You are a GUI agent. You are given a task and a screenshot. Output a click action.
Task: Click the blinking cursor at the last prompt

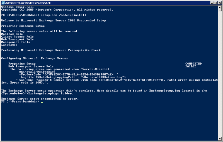[42, 102]
